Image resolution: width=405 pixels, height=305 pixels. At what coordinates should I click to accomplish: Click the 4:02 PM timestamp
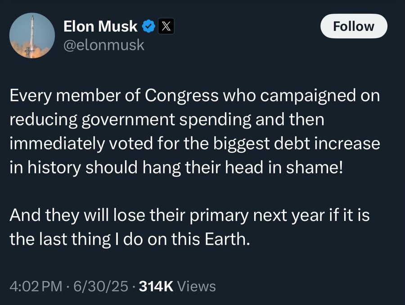tap(36, 286)
